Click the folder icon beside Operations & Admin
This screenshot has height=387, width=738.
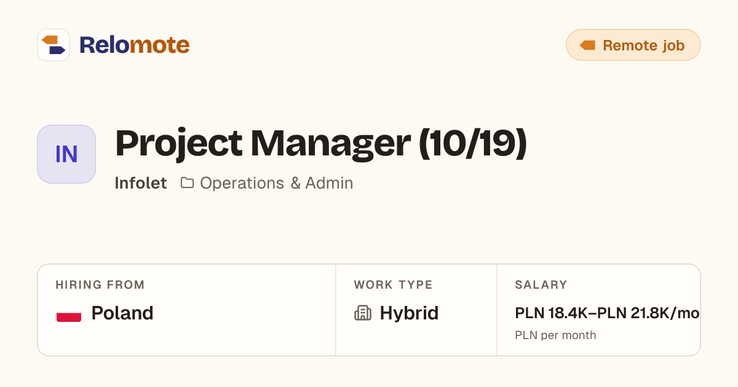[x=187, y=183]
